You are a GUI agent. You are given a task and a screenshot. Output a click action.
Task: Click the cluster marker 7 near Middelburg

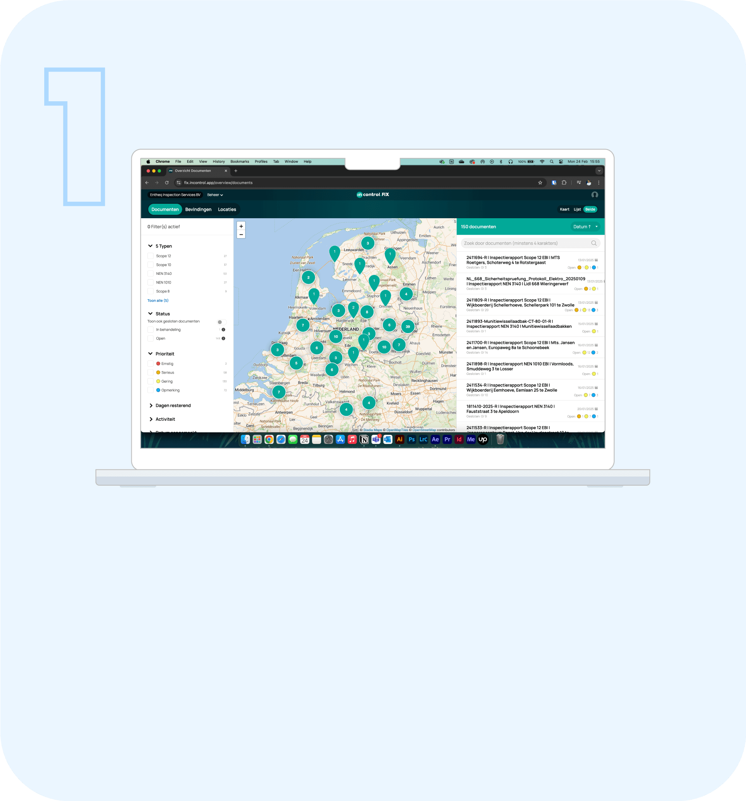click(279, 392)
